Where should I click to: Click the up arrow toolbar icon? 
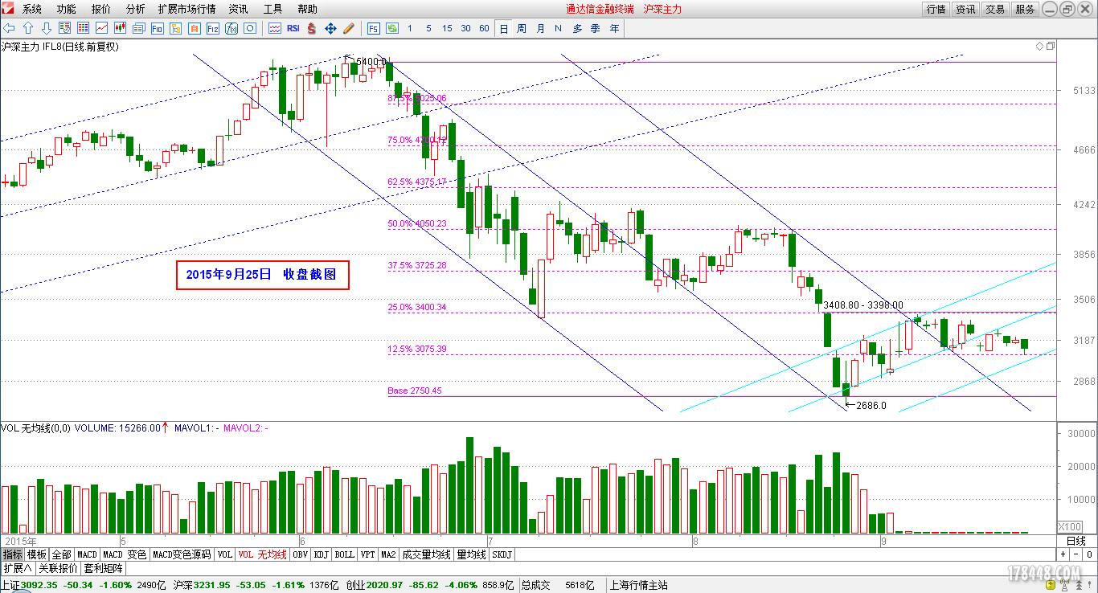pos(28,28)
